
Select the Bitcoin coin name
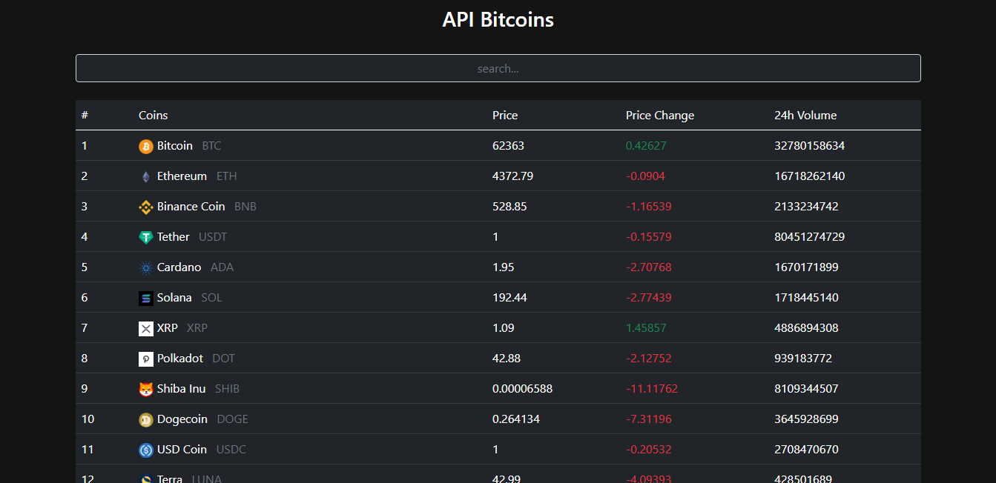pyautogui.click(x=175, y=146)
